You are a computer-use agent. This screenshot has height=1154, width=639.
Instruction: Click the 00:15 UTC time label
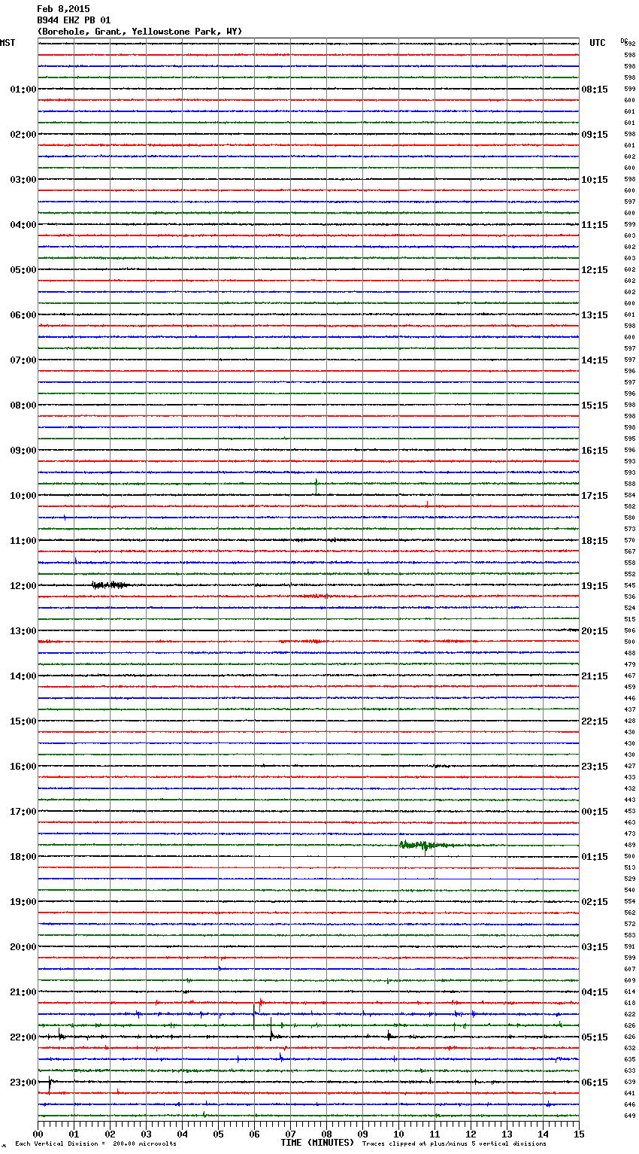pyautogui.click(x=595, y=812)
